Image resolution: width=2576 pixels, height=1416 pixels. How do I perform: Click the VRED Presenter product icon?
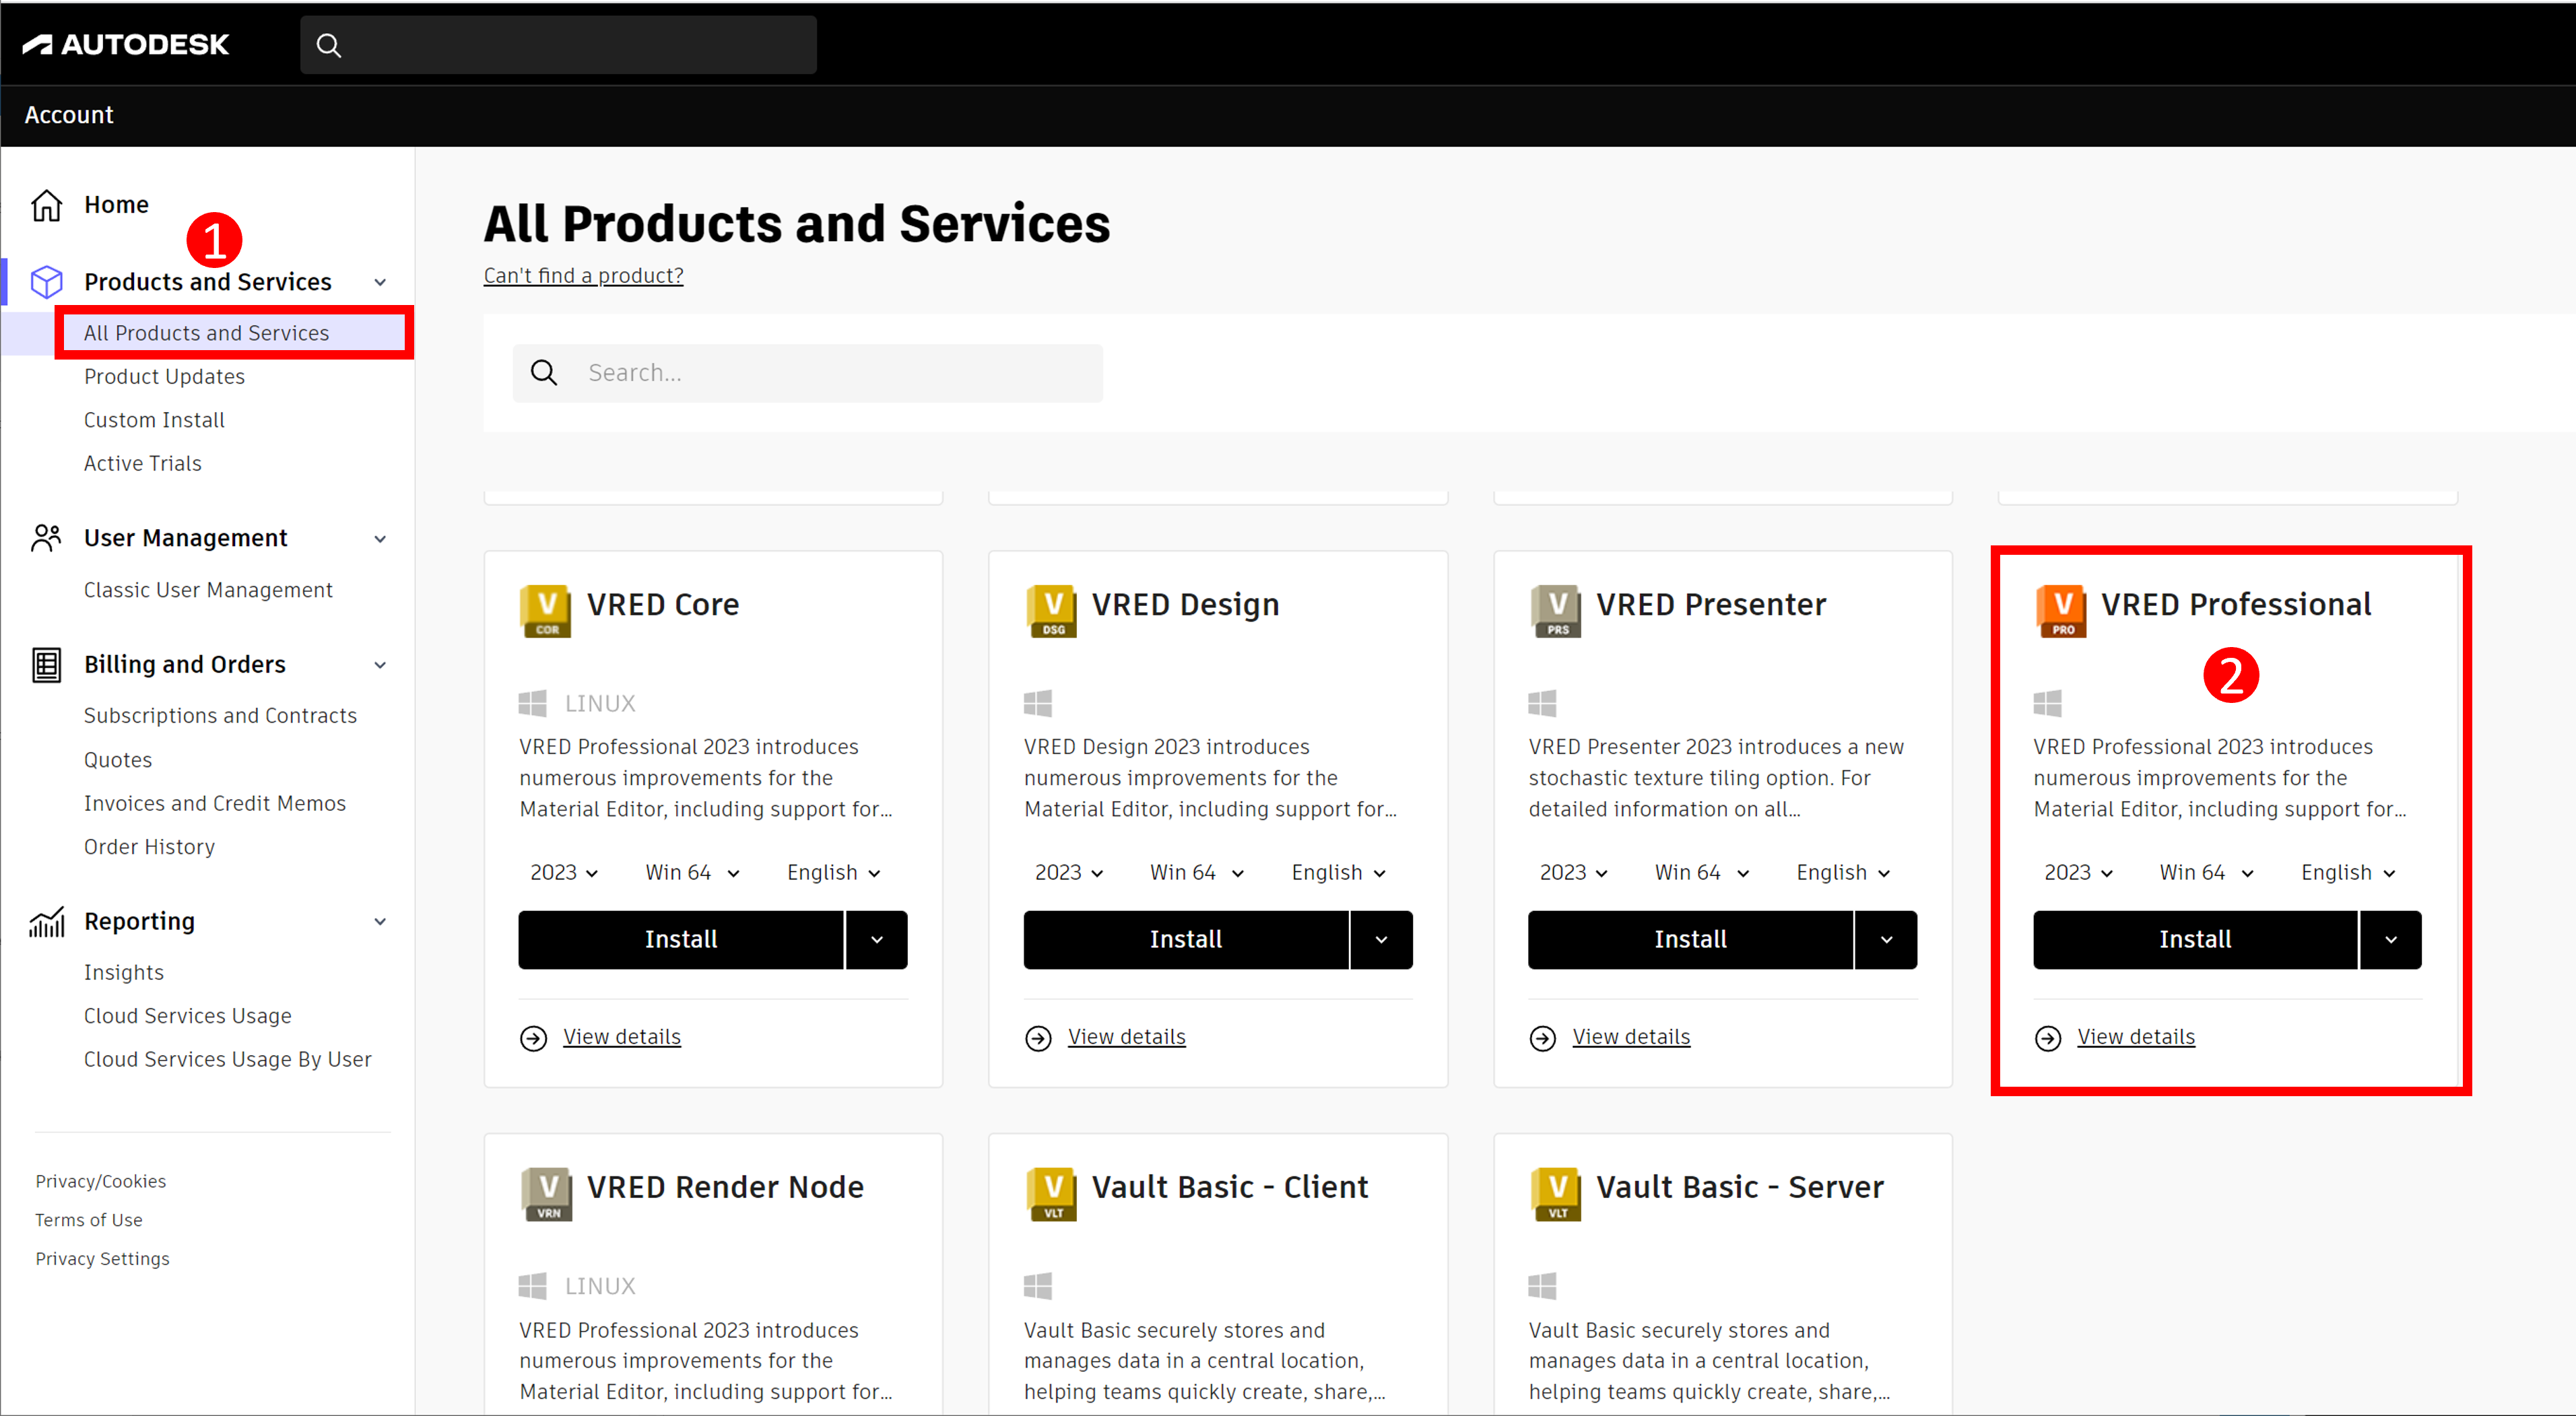[x=1556, y=610]
